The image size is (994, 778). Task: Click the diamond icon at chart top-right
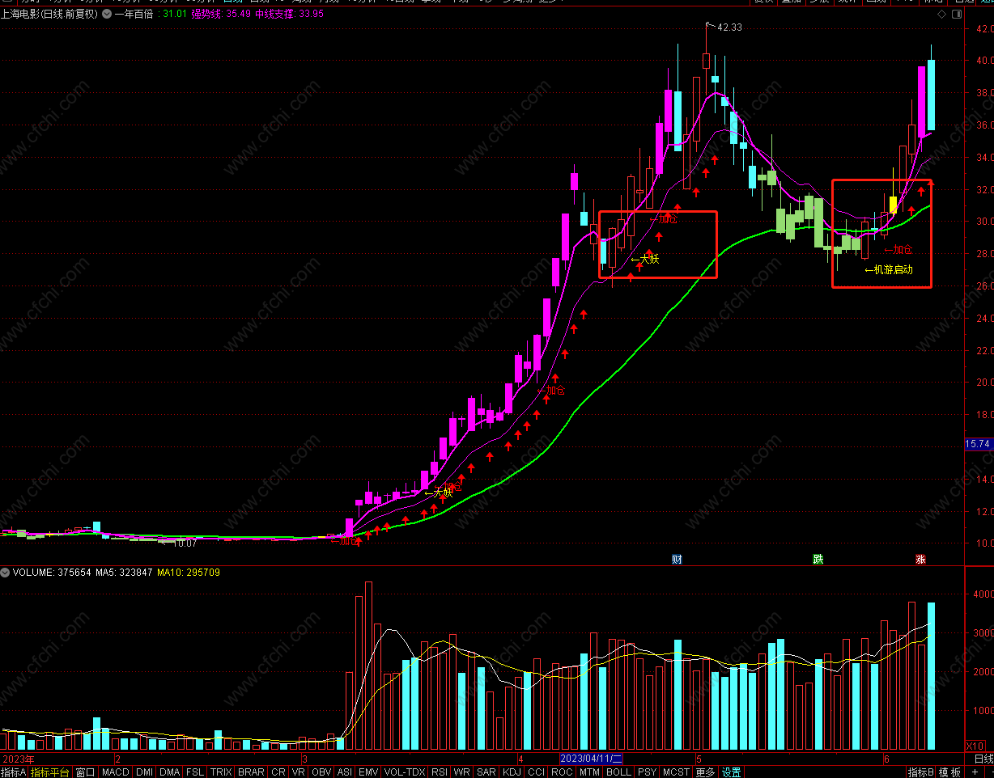click(x=941, y=14)
